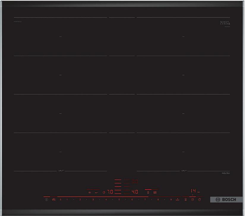Tap the cooking timer clock icon
245x216 pixels.
(x=192, y=199)
